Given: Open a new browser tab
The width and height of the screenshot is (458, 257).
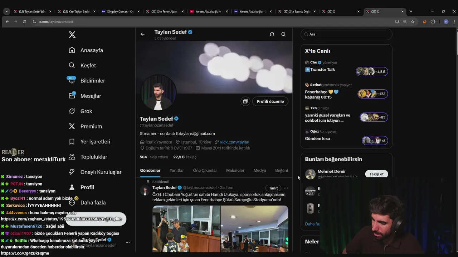Looking at the screenshot, I should (x=411, y=11).
